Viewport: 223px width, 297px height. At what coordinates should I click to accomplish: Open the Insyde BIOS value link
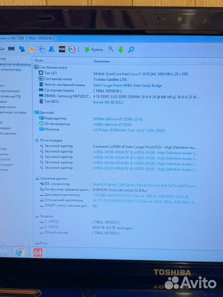point(108,102)
